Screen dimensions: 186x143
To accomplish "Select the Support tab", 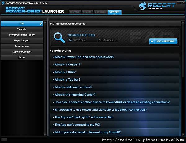I will tap(114, 12).
